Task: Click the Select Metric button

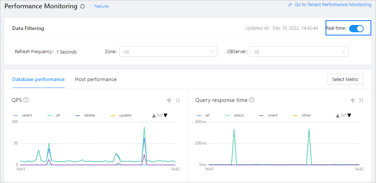Action: click(345, 79)
